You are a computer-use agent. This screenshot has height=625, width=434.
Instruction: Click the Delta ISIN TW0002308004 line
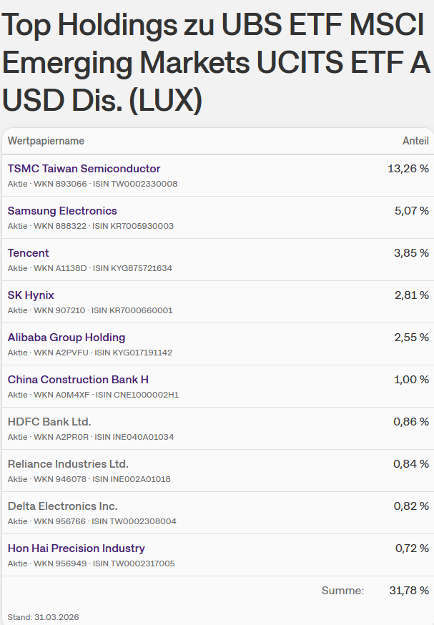[92, 521]
